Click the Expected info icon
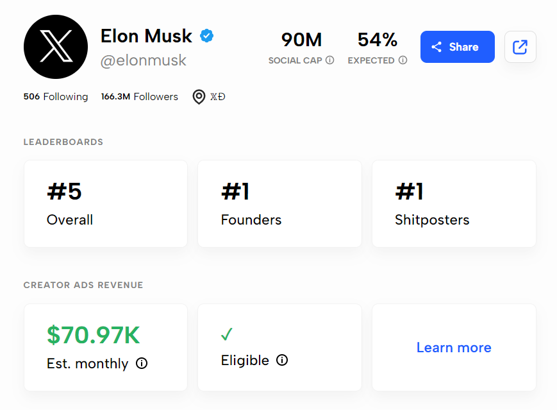The width and height of the screenshot is (557, 410). (403, 60)
